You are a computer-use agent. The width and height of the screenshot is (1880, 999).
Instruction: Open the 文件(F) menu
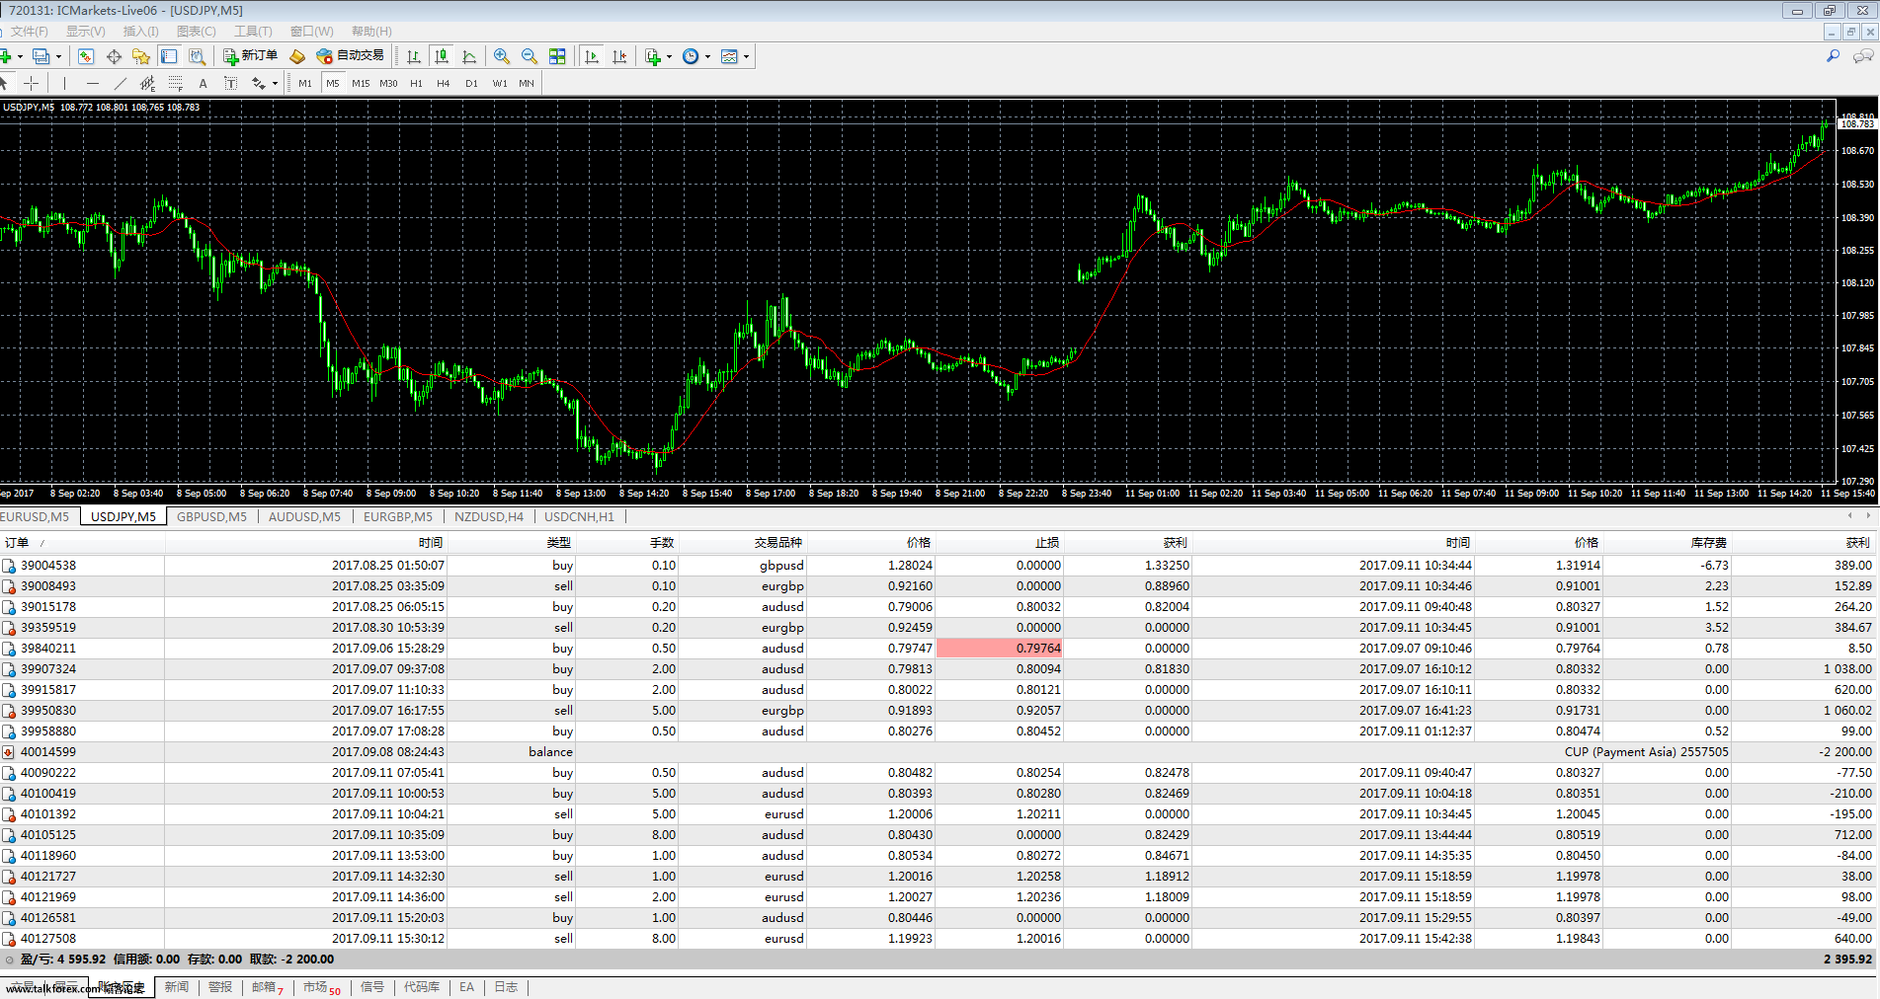point(30,32)
